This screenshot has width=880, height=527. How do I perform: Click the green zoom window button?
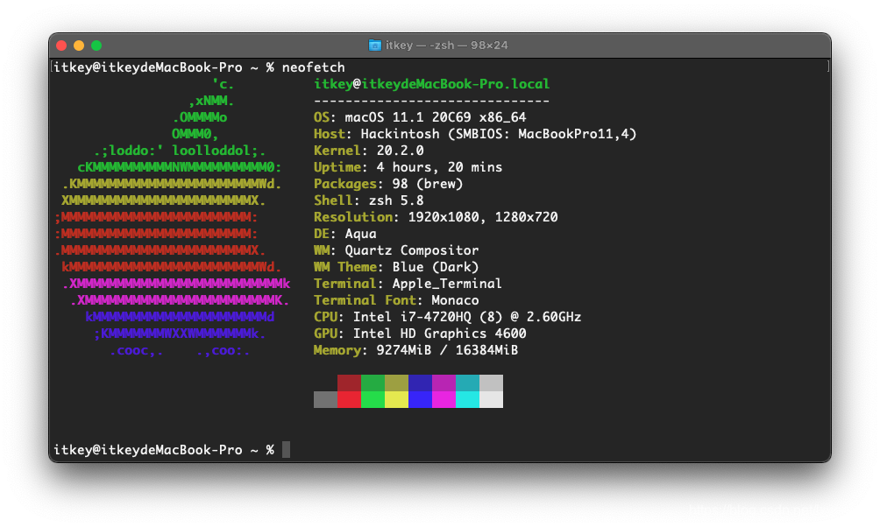click(x=96, y=46)
